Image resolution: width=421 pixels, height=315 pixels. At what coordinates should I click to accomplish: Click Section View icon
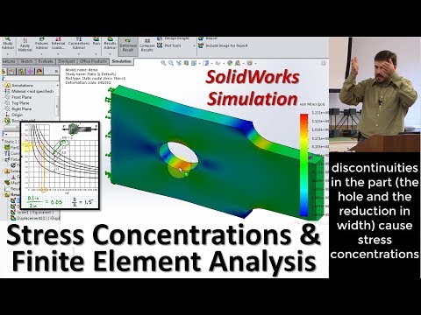click(x=186, y=63)
